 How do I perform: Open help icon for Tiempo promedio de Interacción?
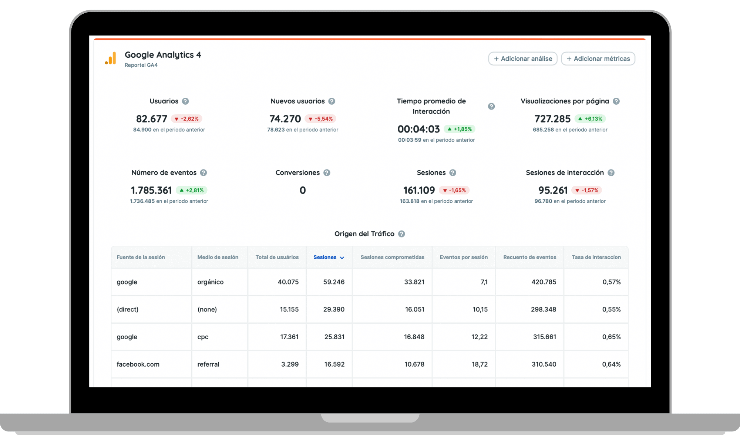491,107
